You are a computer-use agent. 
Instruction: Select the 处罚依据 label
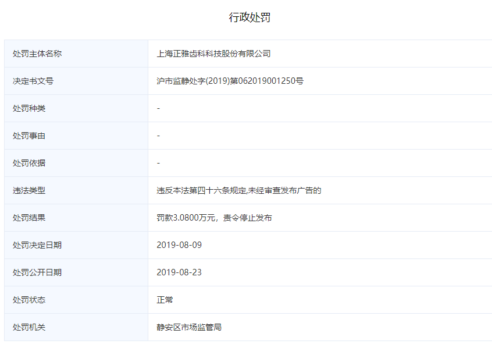pyautogui.click(x=29, y=163)
